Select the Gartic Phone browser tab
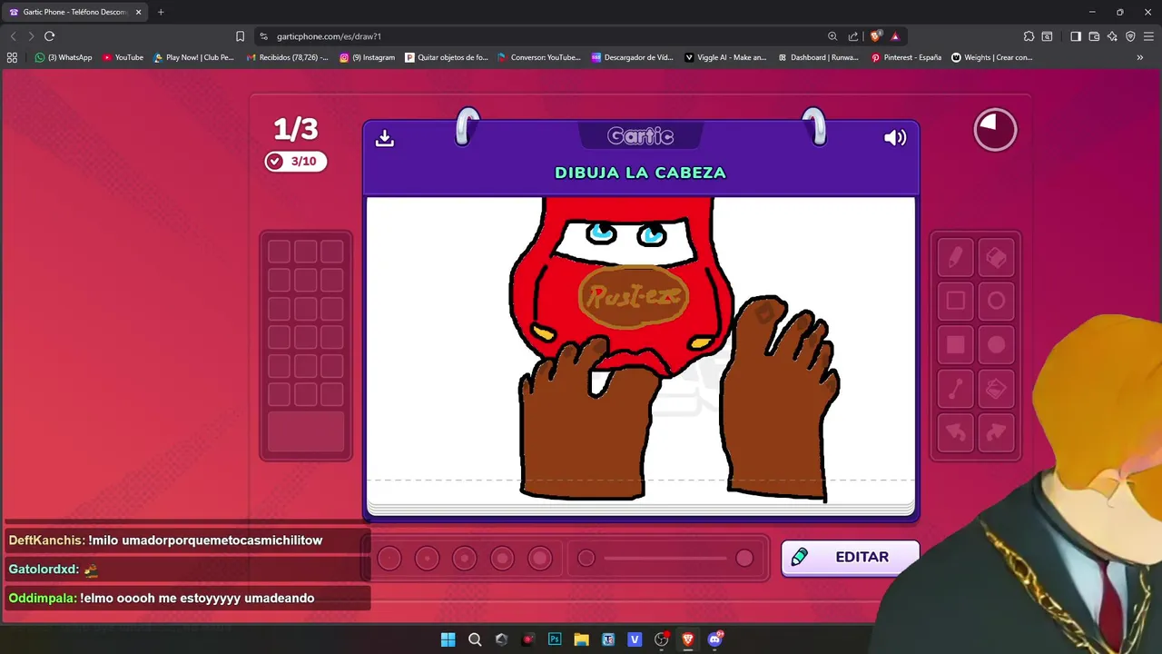1162x654 pixels. coord(74,12)
